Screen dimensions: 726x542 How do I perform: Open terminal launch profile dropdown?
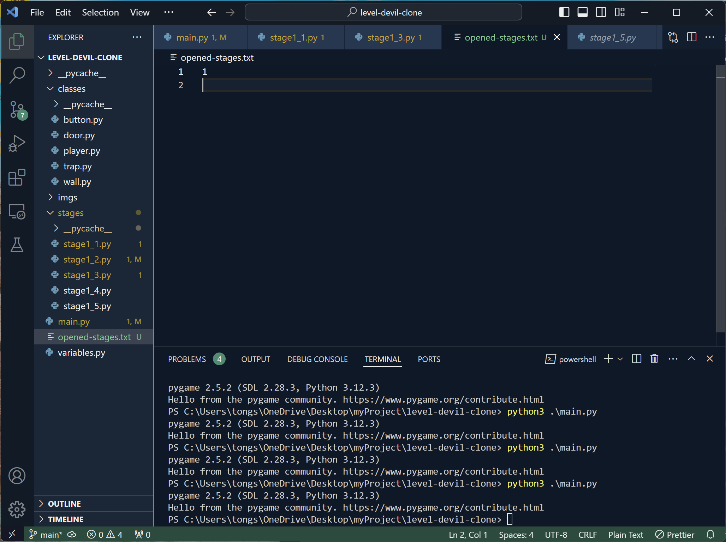(x=620, y=359)
